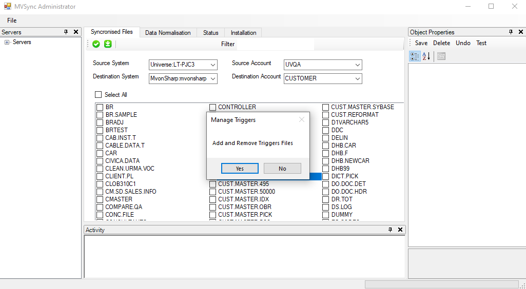Expand the Servers tree node
The image size is (526, 289).
tap(7, 42)
